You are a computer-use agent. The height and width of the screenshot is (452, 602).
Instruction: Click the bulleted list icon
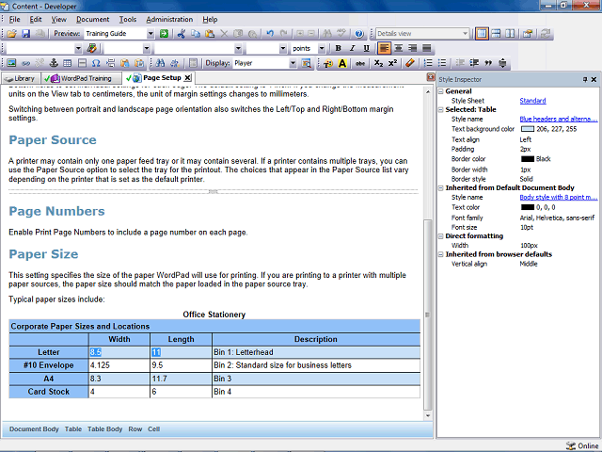[442, 63]
